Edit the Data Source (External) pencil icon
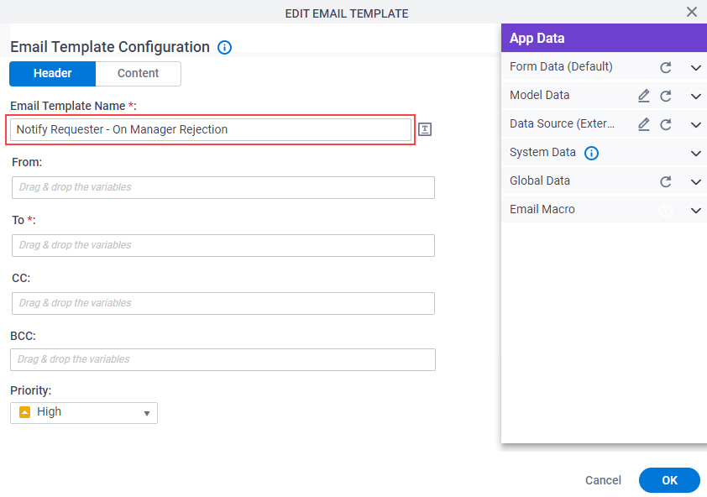This screenshot has height=497, width=707. 644,124
